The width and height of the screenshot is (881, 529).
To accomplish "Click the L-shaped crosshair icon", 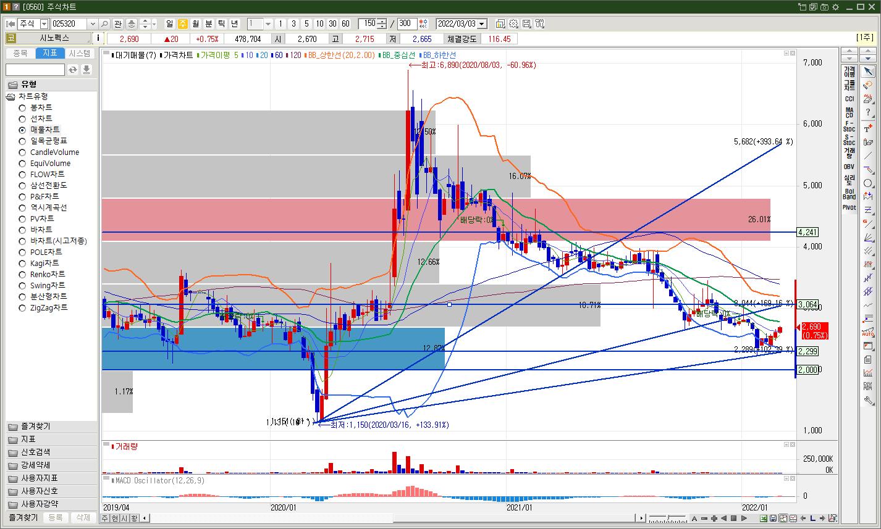I will pos(813,518).
